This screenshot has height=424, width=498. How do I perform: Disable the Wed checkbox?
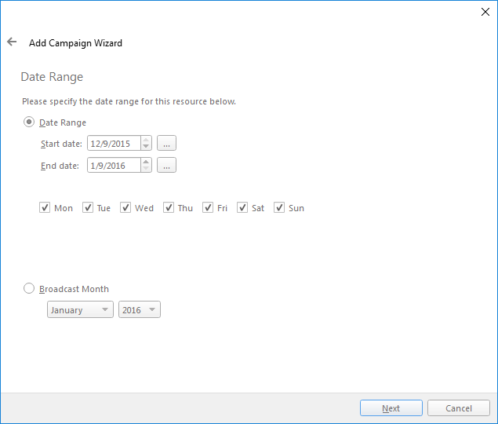coord(125,208)
